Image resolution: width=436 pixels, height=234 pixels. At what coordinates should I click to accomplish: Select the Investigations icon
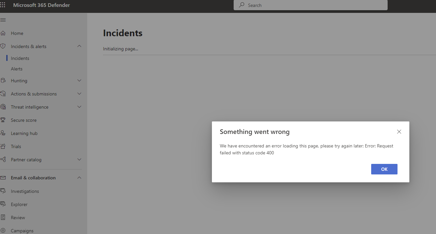(3, 191)
